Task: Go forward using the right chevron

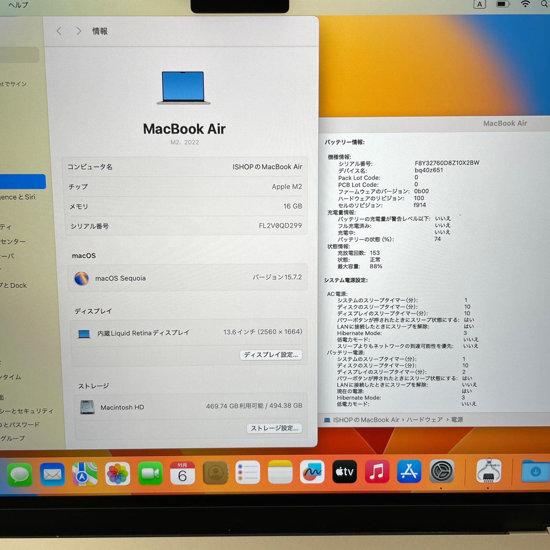Action: coord(78,31)
